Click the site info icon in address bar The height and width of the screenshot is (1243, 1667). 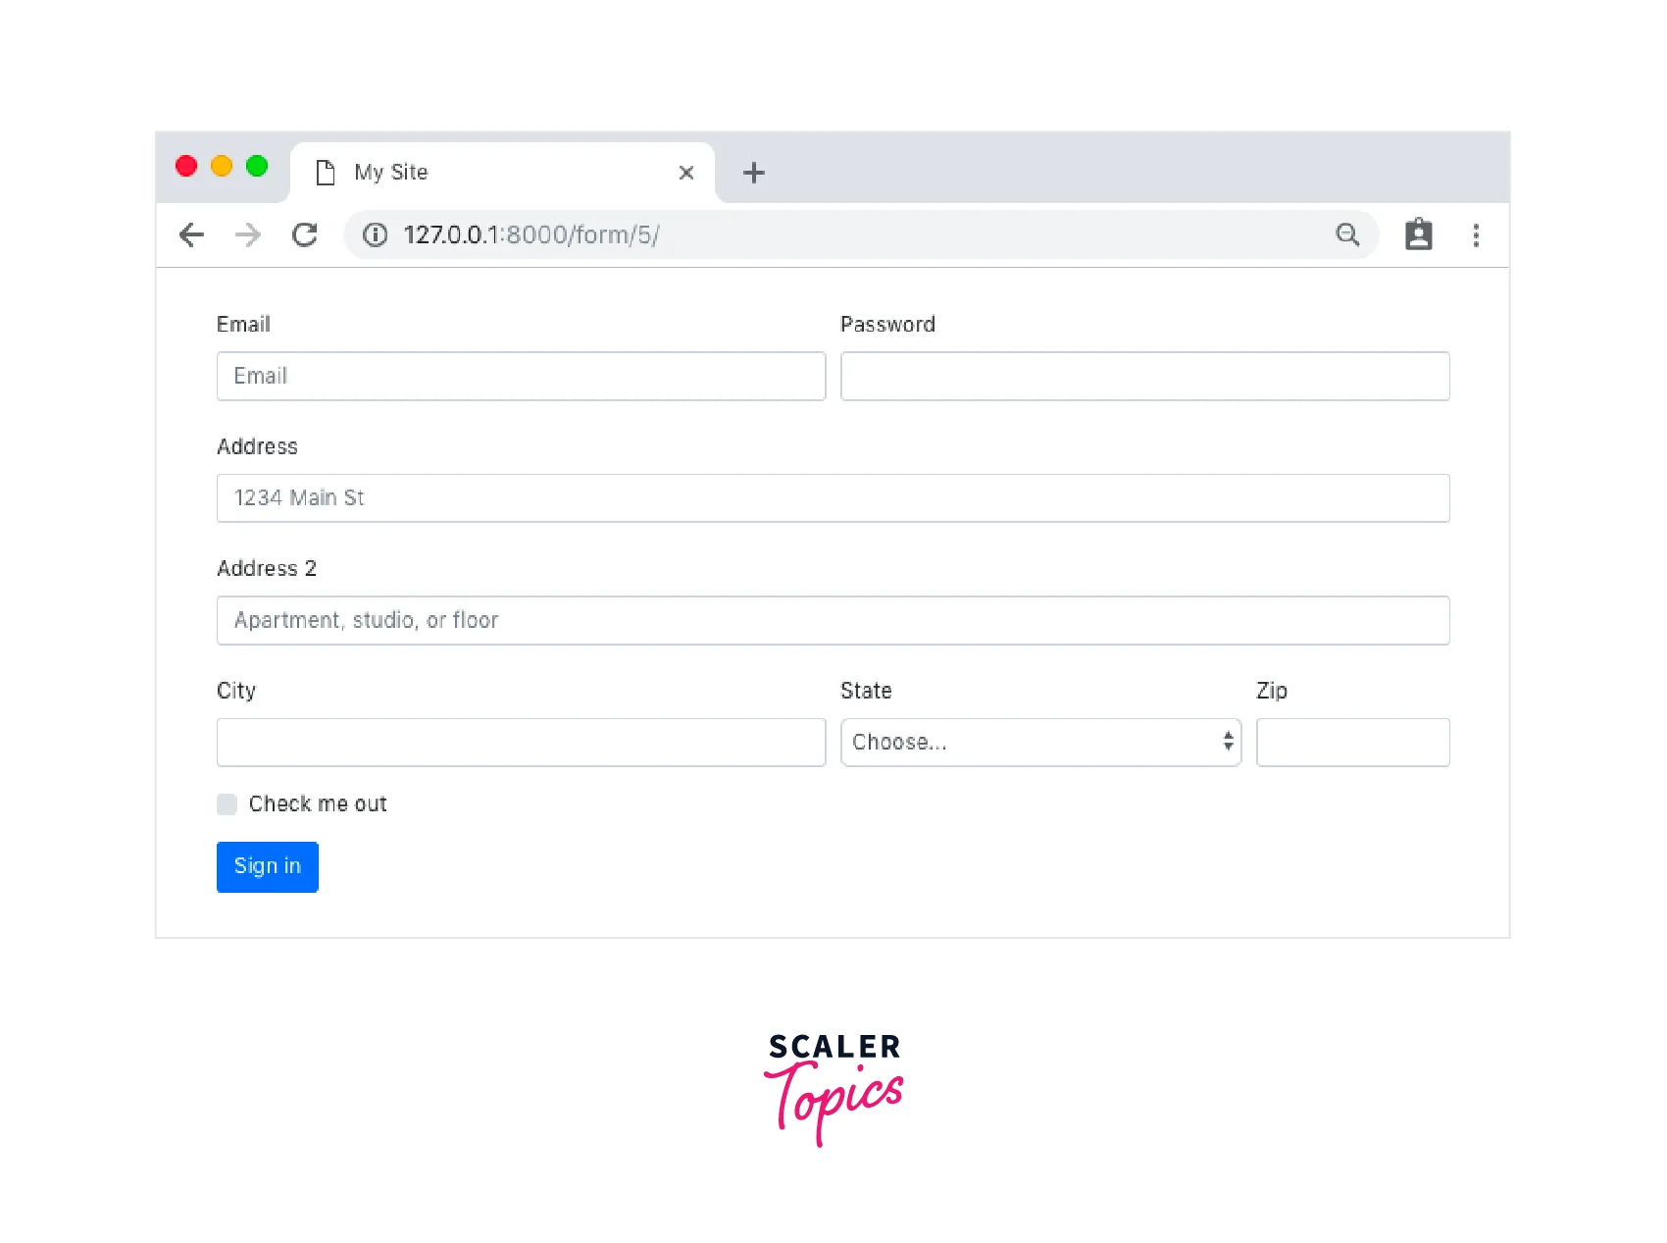pyautogui.click(x=375, y=235)
